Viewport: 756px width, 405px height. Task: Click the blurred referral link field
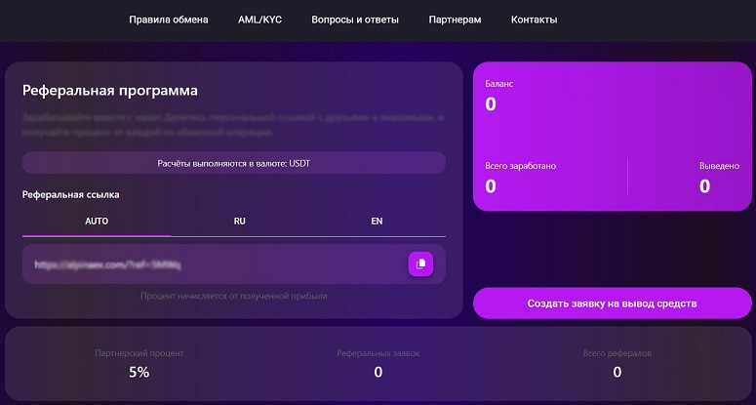pyautogui.click(x=234, y=263)
